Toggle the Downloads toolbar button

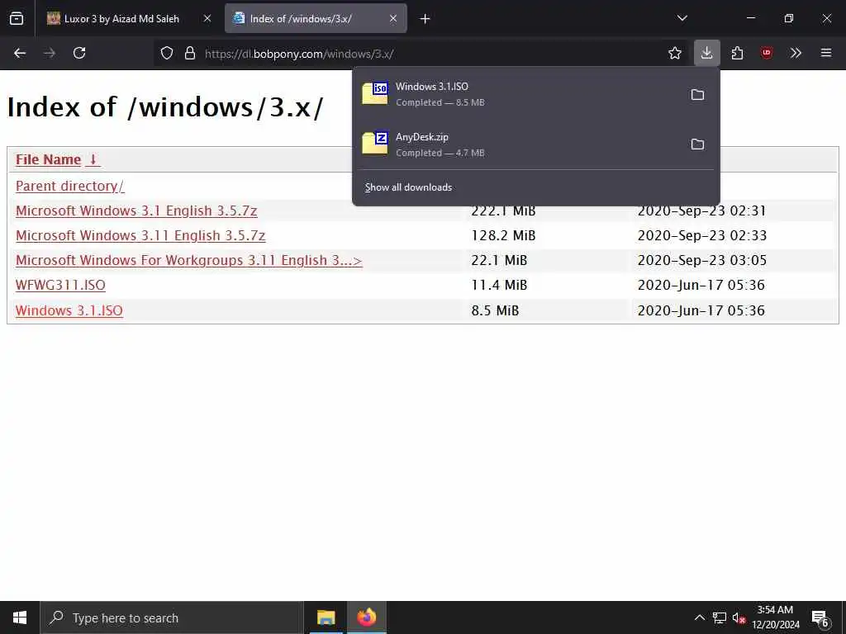pos(707,53)
